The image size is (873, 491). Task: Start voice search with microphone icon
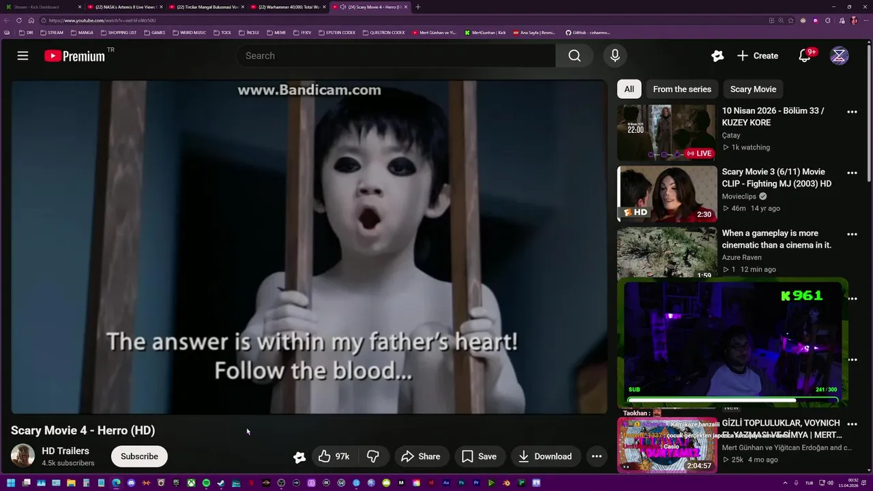tap(615, 56)
